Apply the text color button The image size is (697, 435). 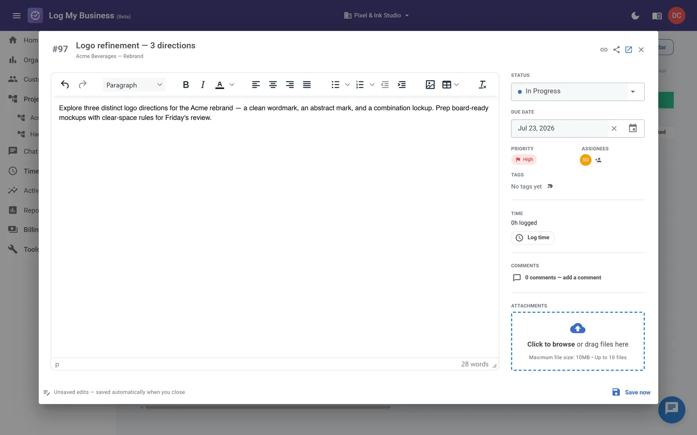[x=220, y=85]
